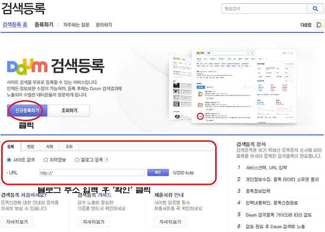Click the 신규등록하기 button

click(x=27, y=110)
